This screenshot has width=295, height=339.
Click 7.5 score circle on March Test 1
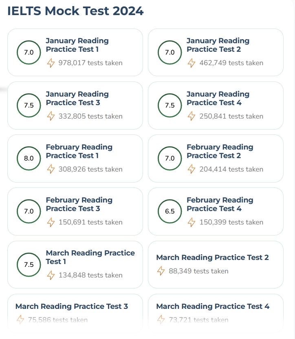[x=29, y=264]
